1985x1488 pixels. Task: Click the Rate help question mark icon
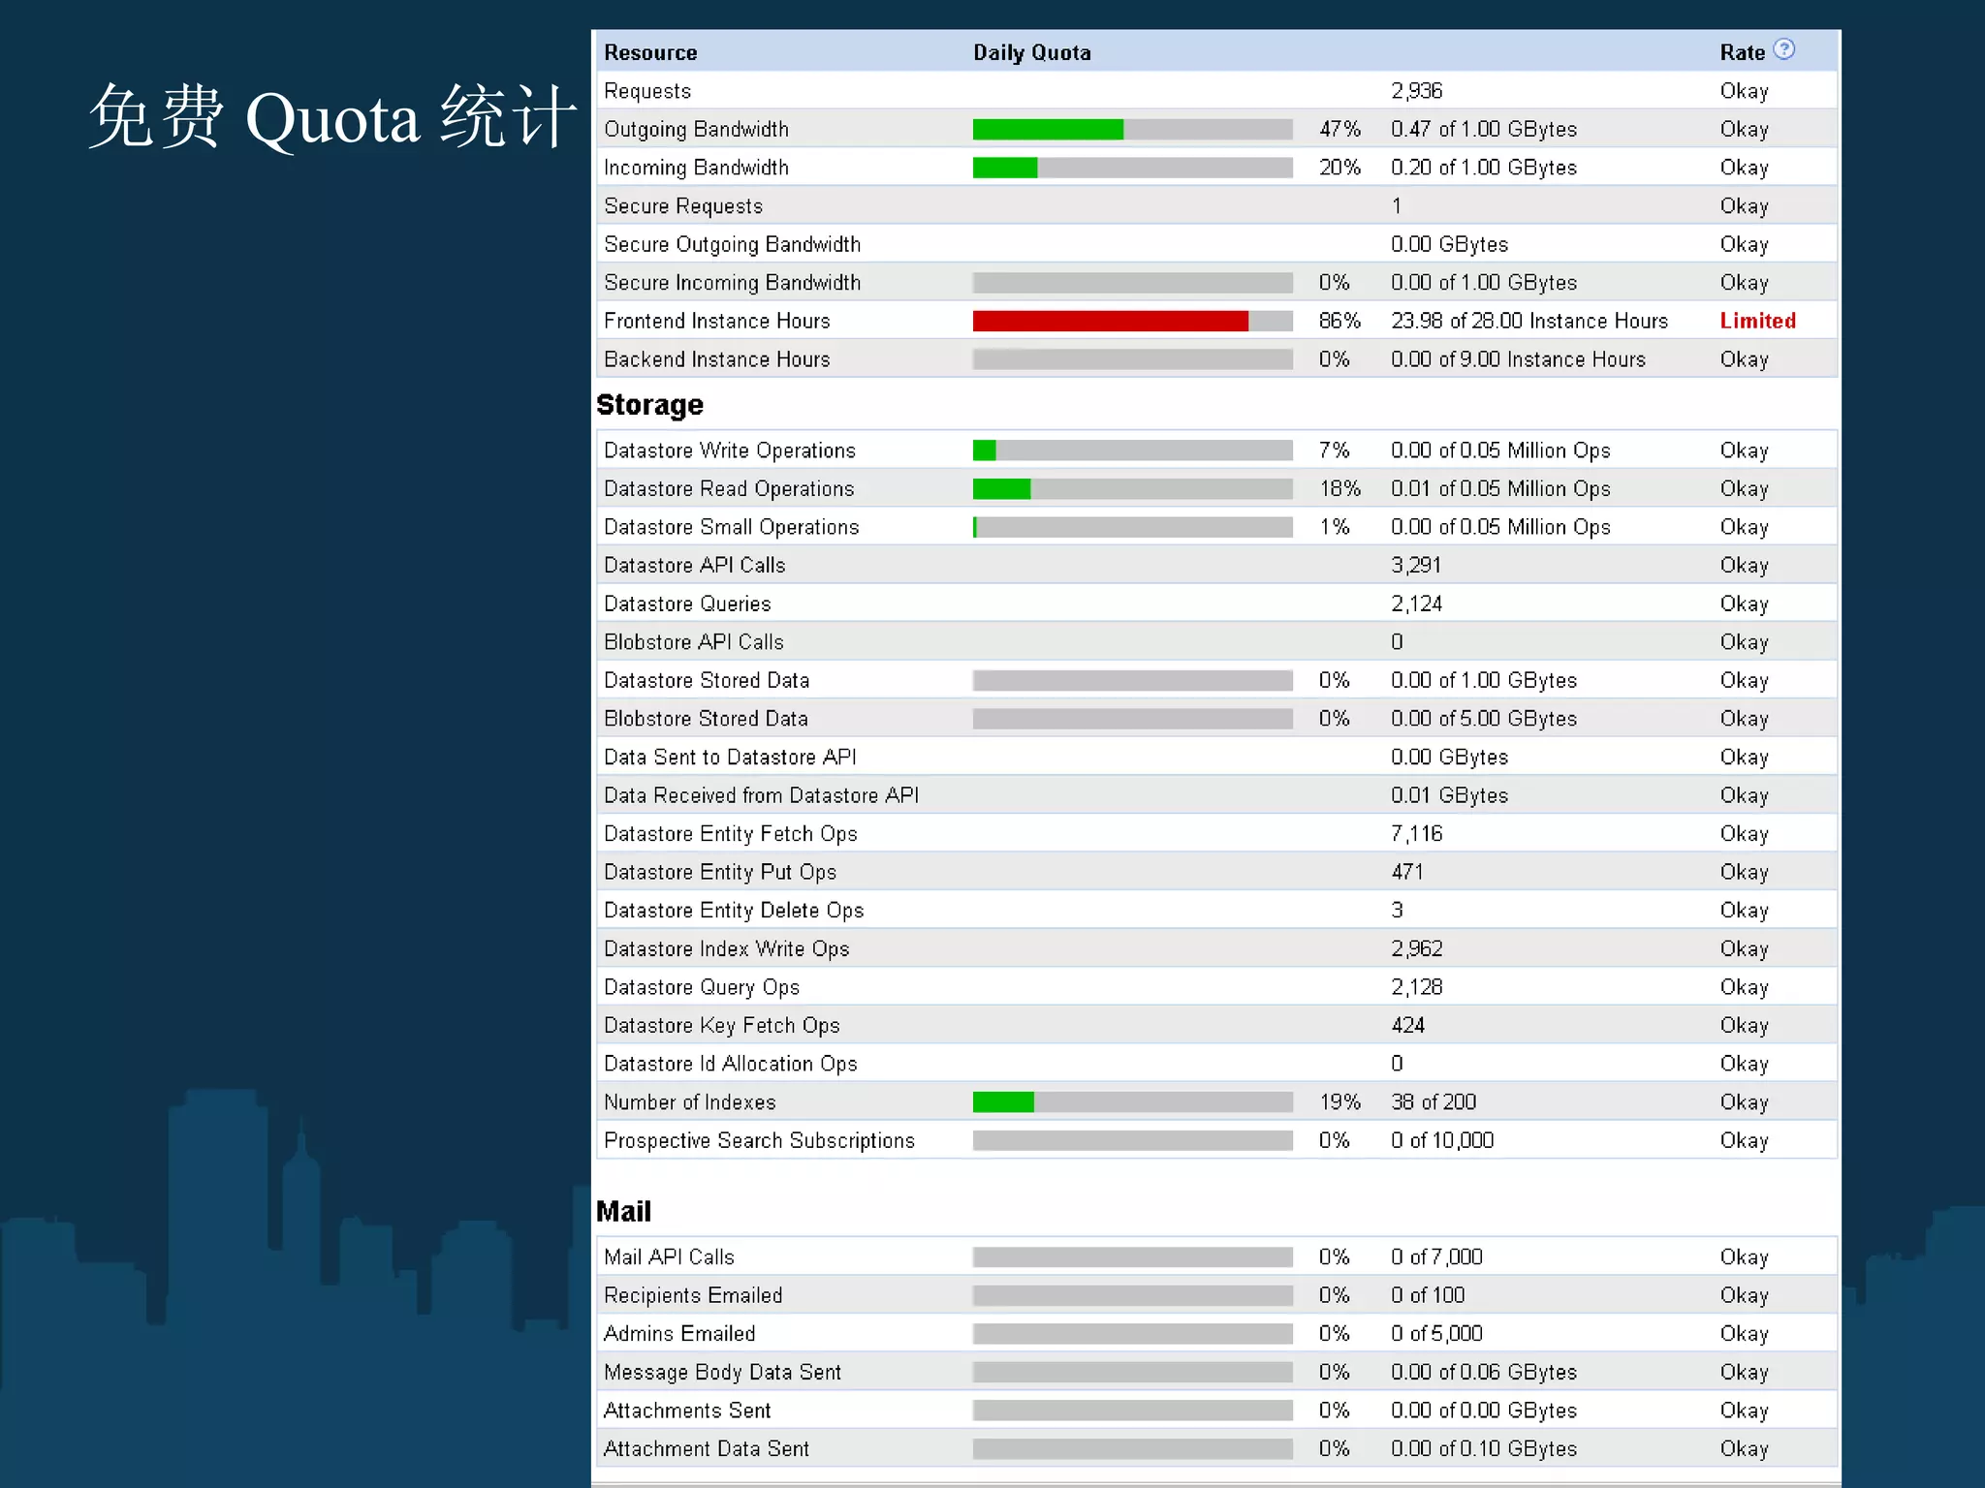tap(1783, 49)
